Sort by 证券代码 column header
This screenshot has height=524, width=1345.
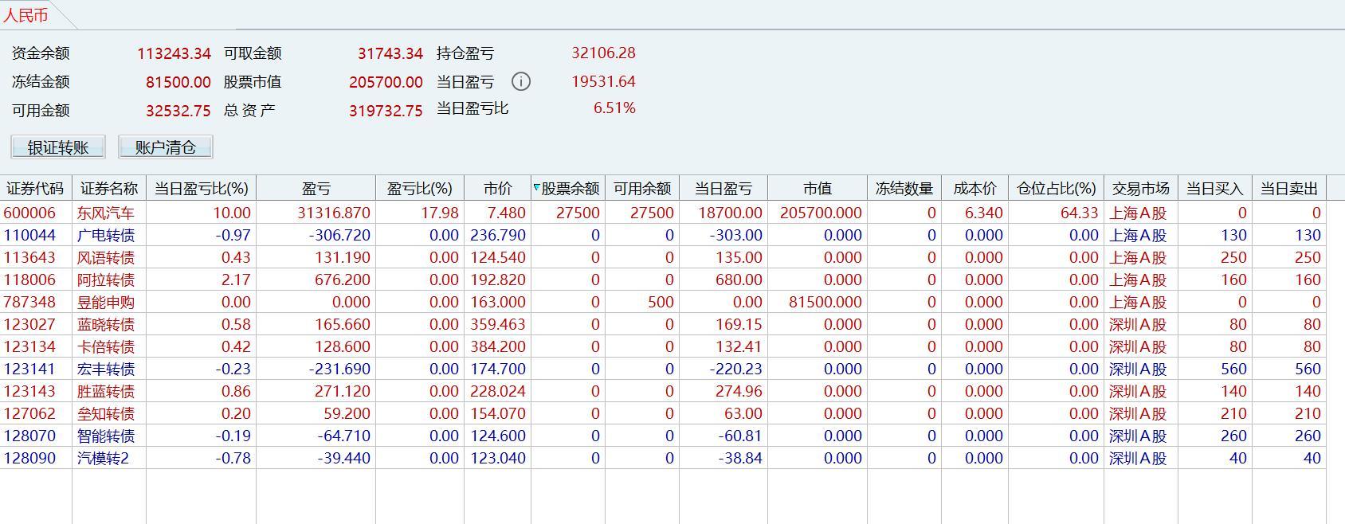(x=35, y=189)
